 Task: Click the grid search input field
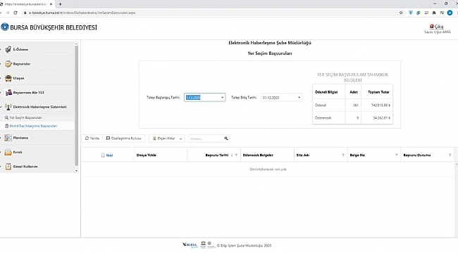click(x=206, y=138)
